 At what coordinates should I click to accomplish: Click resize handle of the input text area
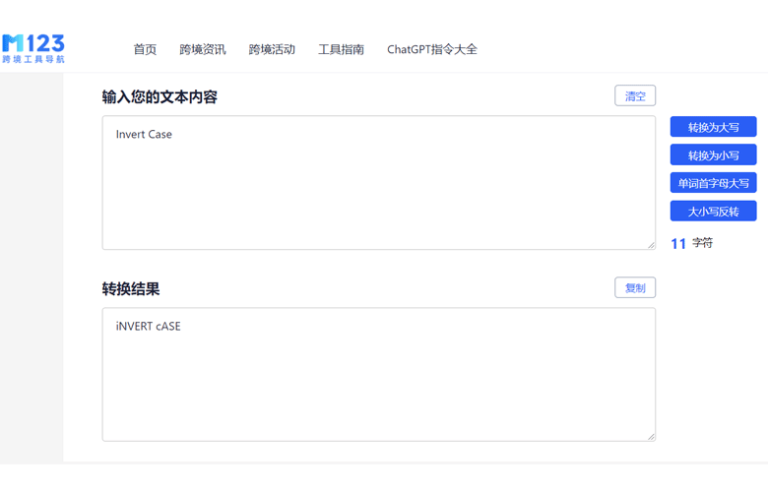(x=651, y=245)
